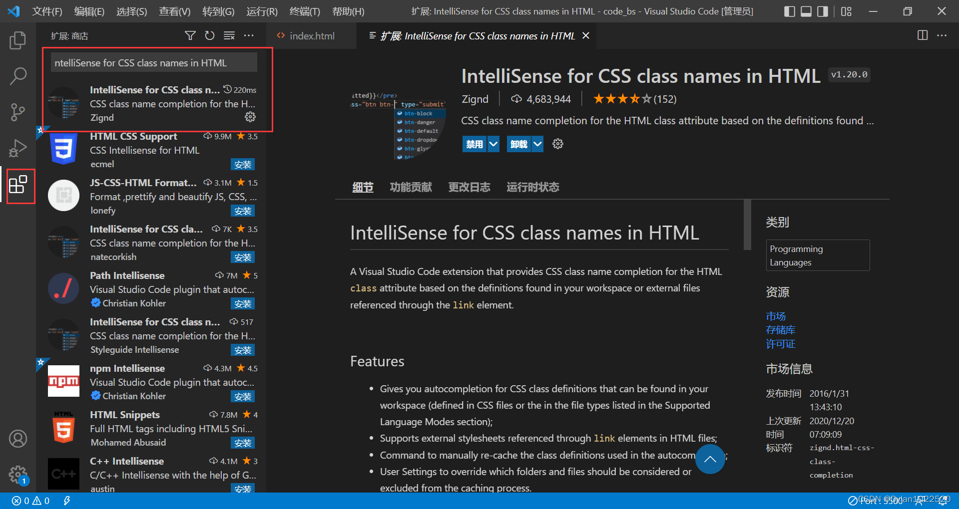Click the extension search input field

[x=153, y=62]
